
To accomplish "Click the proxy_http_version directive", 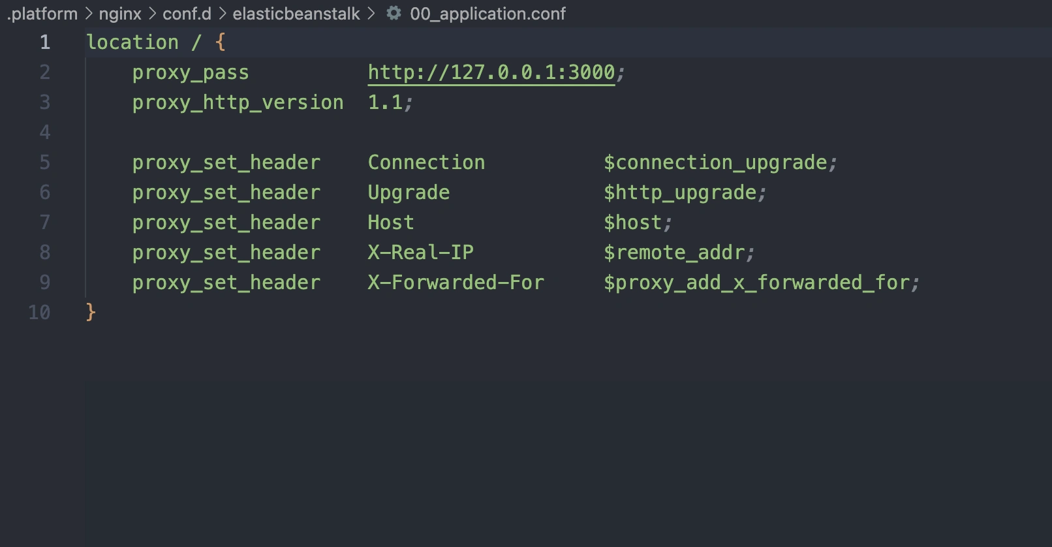I will tap(238, 102).
